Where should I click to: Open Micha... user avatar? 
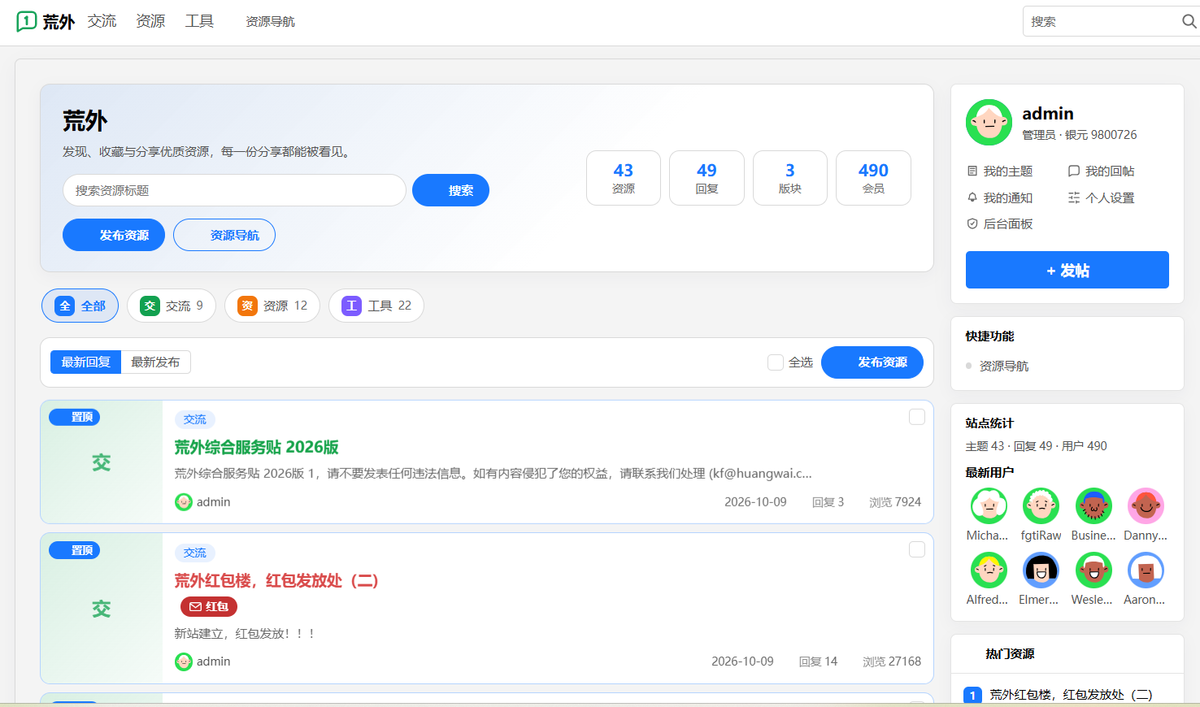pyautogui.click(x=989, y=505)
